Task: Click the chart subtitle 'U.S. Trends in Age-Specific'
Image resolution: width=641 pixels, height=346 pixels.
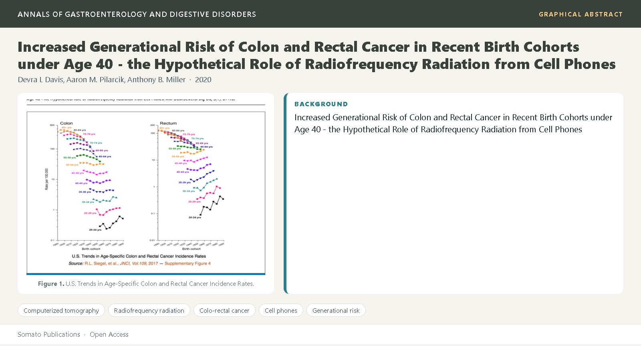Action: click(139, 256)
